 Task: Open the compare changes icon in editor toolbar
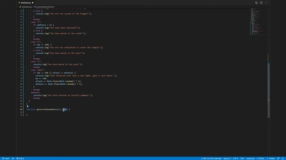pyautogui.click(x=256, y=3)
